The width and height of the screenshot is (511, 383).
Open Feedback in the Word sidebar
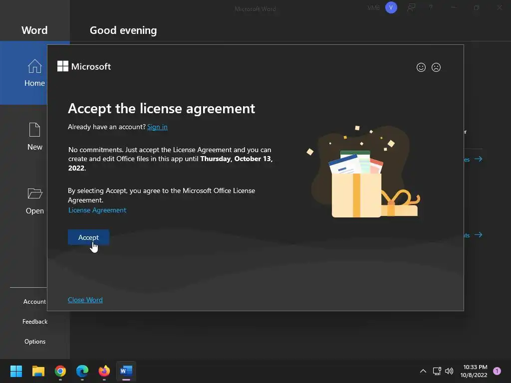35,322
